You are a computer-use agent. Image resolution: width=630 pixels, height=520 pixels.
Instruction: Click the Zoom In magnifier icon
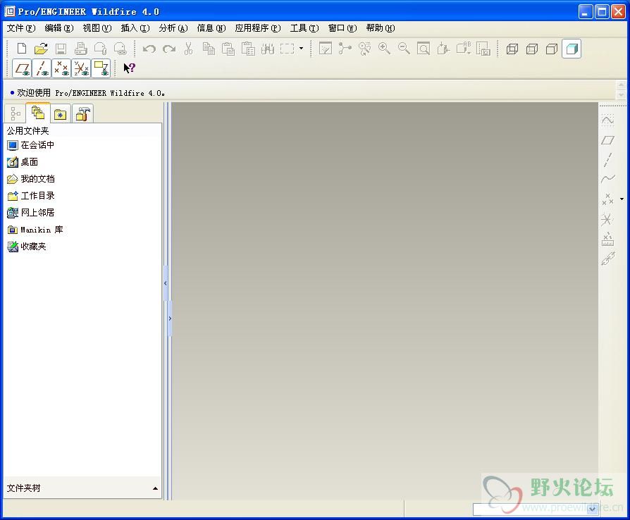coord(385,49)
